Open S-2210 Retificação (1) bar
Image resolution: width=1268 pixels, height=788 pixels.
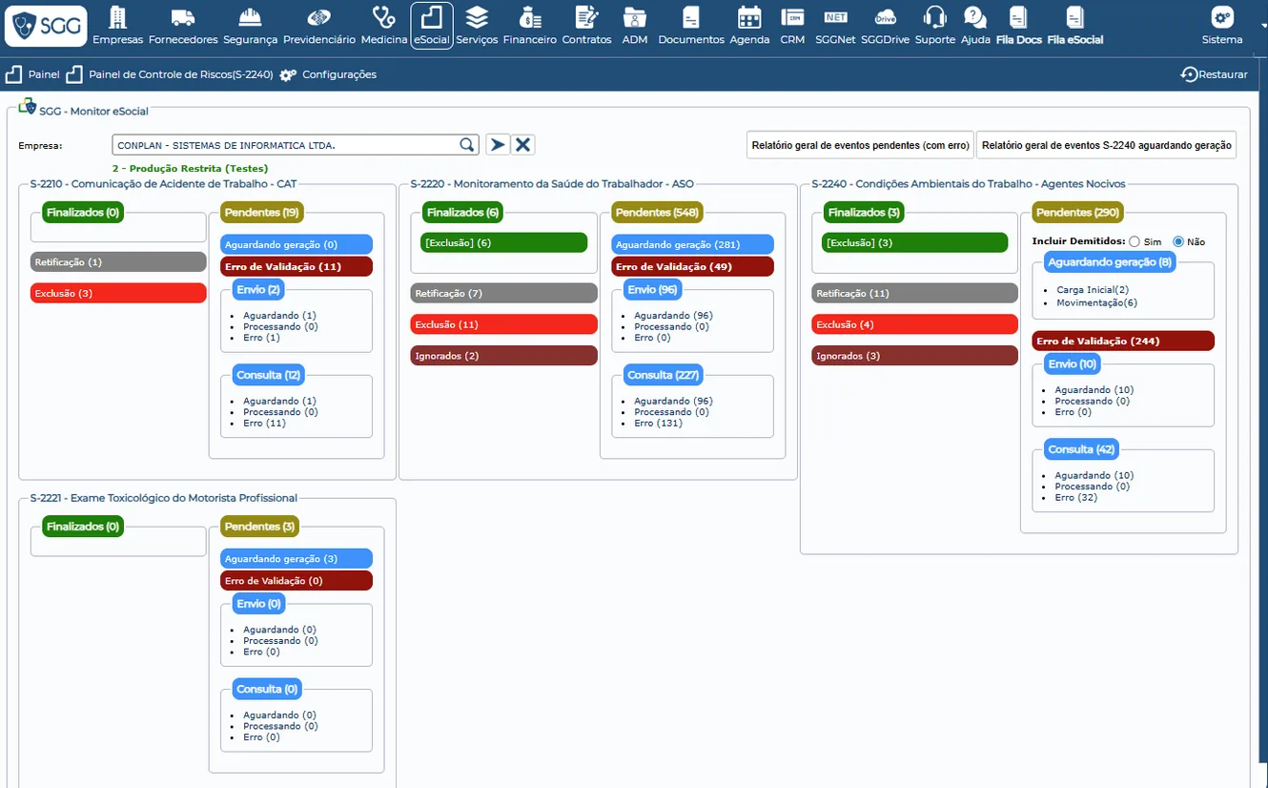point(118,261)
